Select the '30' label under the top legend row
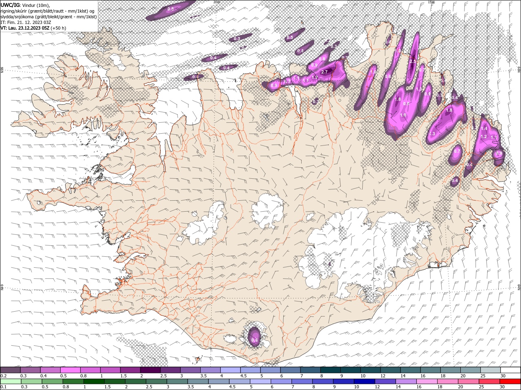Image resolution: width=521 pixels, height=390 pixels. pyautogui.click(x=503, y=376)
